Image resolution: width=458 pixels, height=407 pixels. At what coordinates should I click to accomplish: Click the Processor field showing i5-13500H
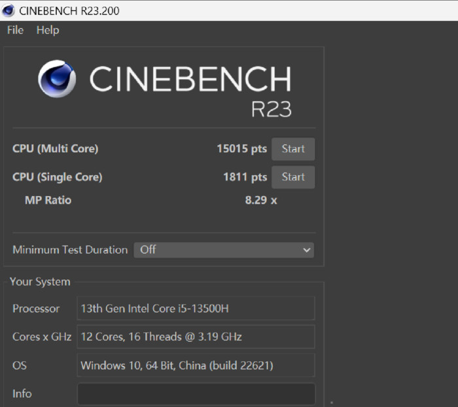coord(196,308)
